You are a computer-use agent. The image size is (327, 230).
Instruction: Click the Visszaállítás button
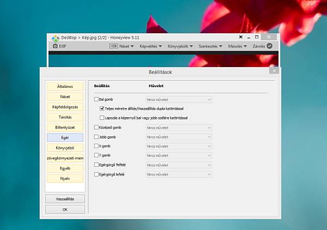pos(65,199)
